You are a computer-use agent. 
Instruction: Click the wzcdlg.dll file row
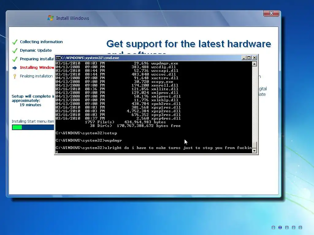pos(116,67)
